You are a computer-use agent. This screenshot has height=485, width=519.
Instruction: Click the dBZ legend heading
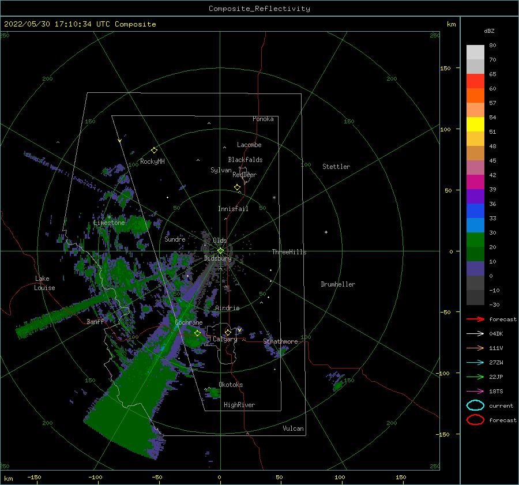tap(489, 31)
